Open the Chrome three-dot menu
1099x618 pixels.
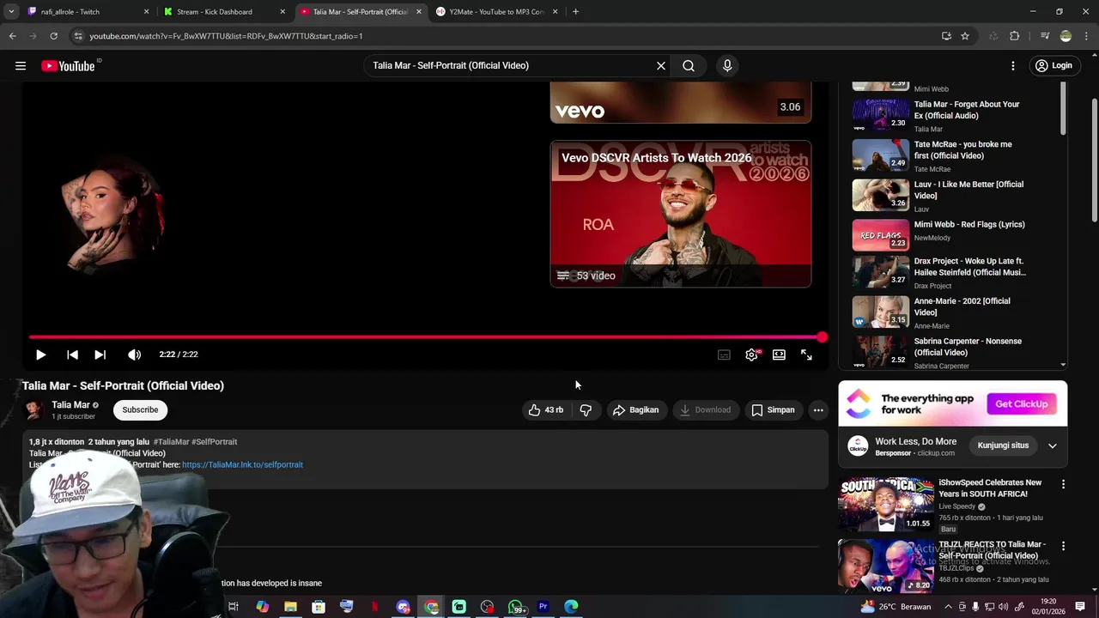(x=1086, y=36)
